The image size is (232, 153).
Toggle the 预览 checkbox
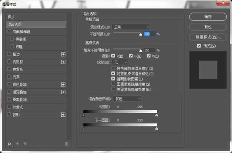click(x=199, y=46)
